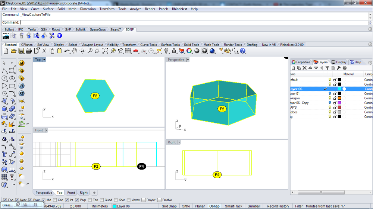Expand the Perspective viewport menu arrow
This screenshot has height=209, width=373.
[x=188, y=60]
